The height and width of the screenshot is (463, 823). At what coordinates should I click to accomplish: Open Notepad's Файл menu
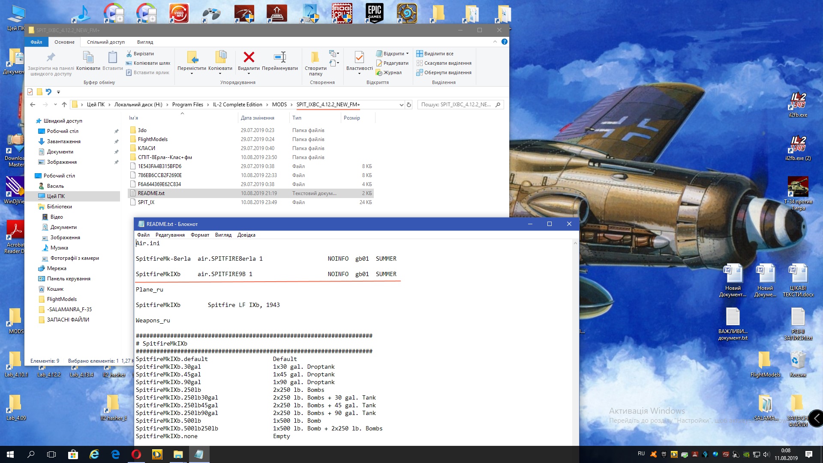[x=143, y=235]
